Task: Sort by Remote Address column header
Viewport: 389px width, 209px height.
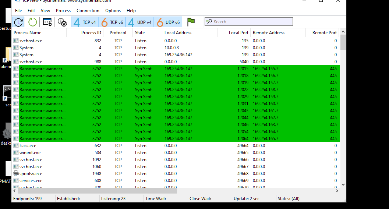Action: (278, 33)
